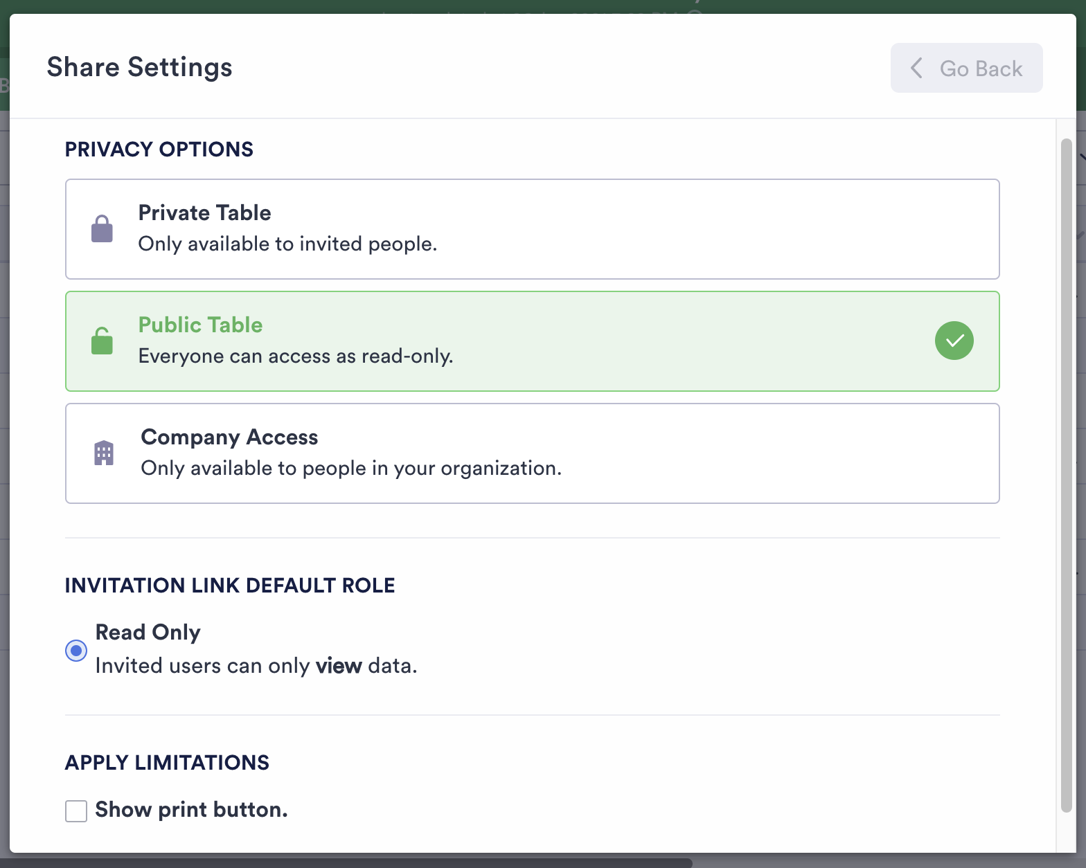Select the Private Table title
The width and height of the screenshot is (1086, 868).
pos(204,213)
